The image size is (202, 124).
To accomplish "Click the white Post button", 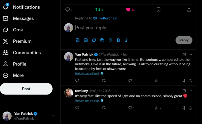I will point(26,89).
